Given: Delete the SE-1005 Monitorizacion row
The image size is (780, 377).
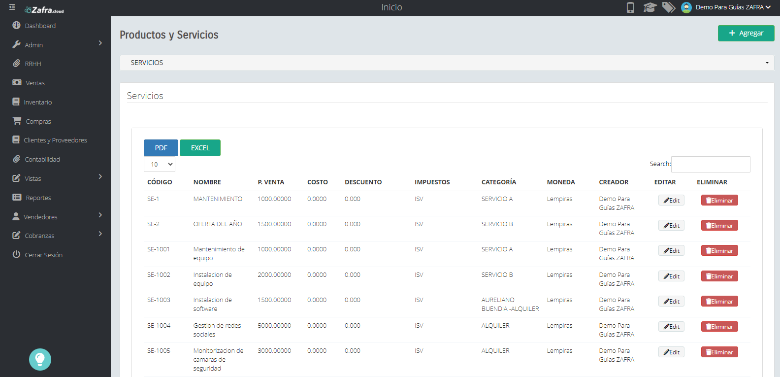Looking at the screenshot, I should tap(719, 352).
